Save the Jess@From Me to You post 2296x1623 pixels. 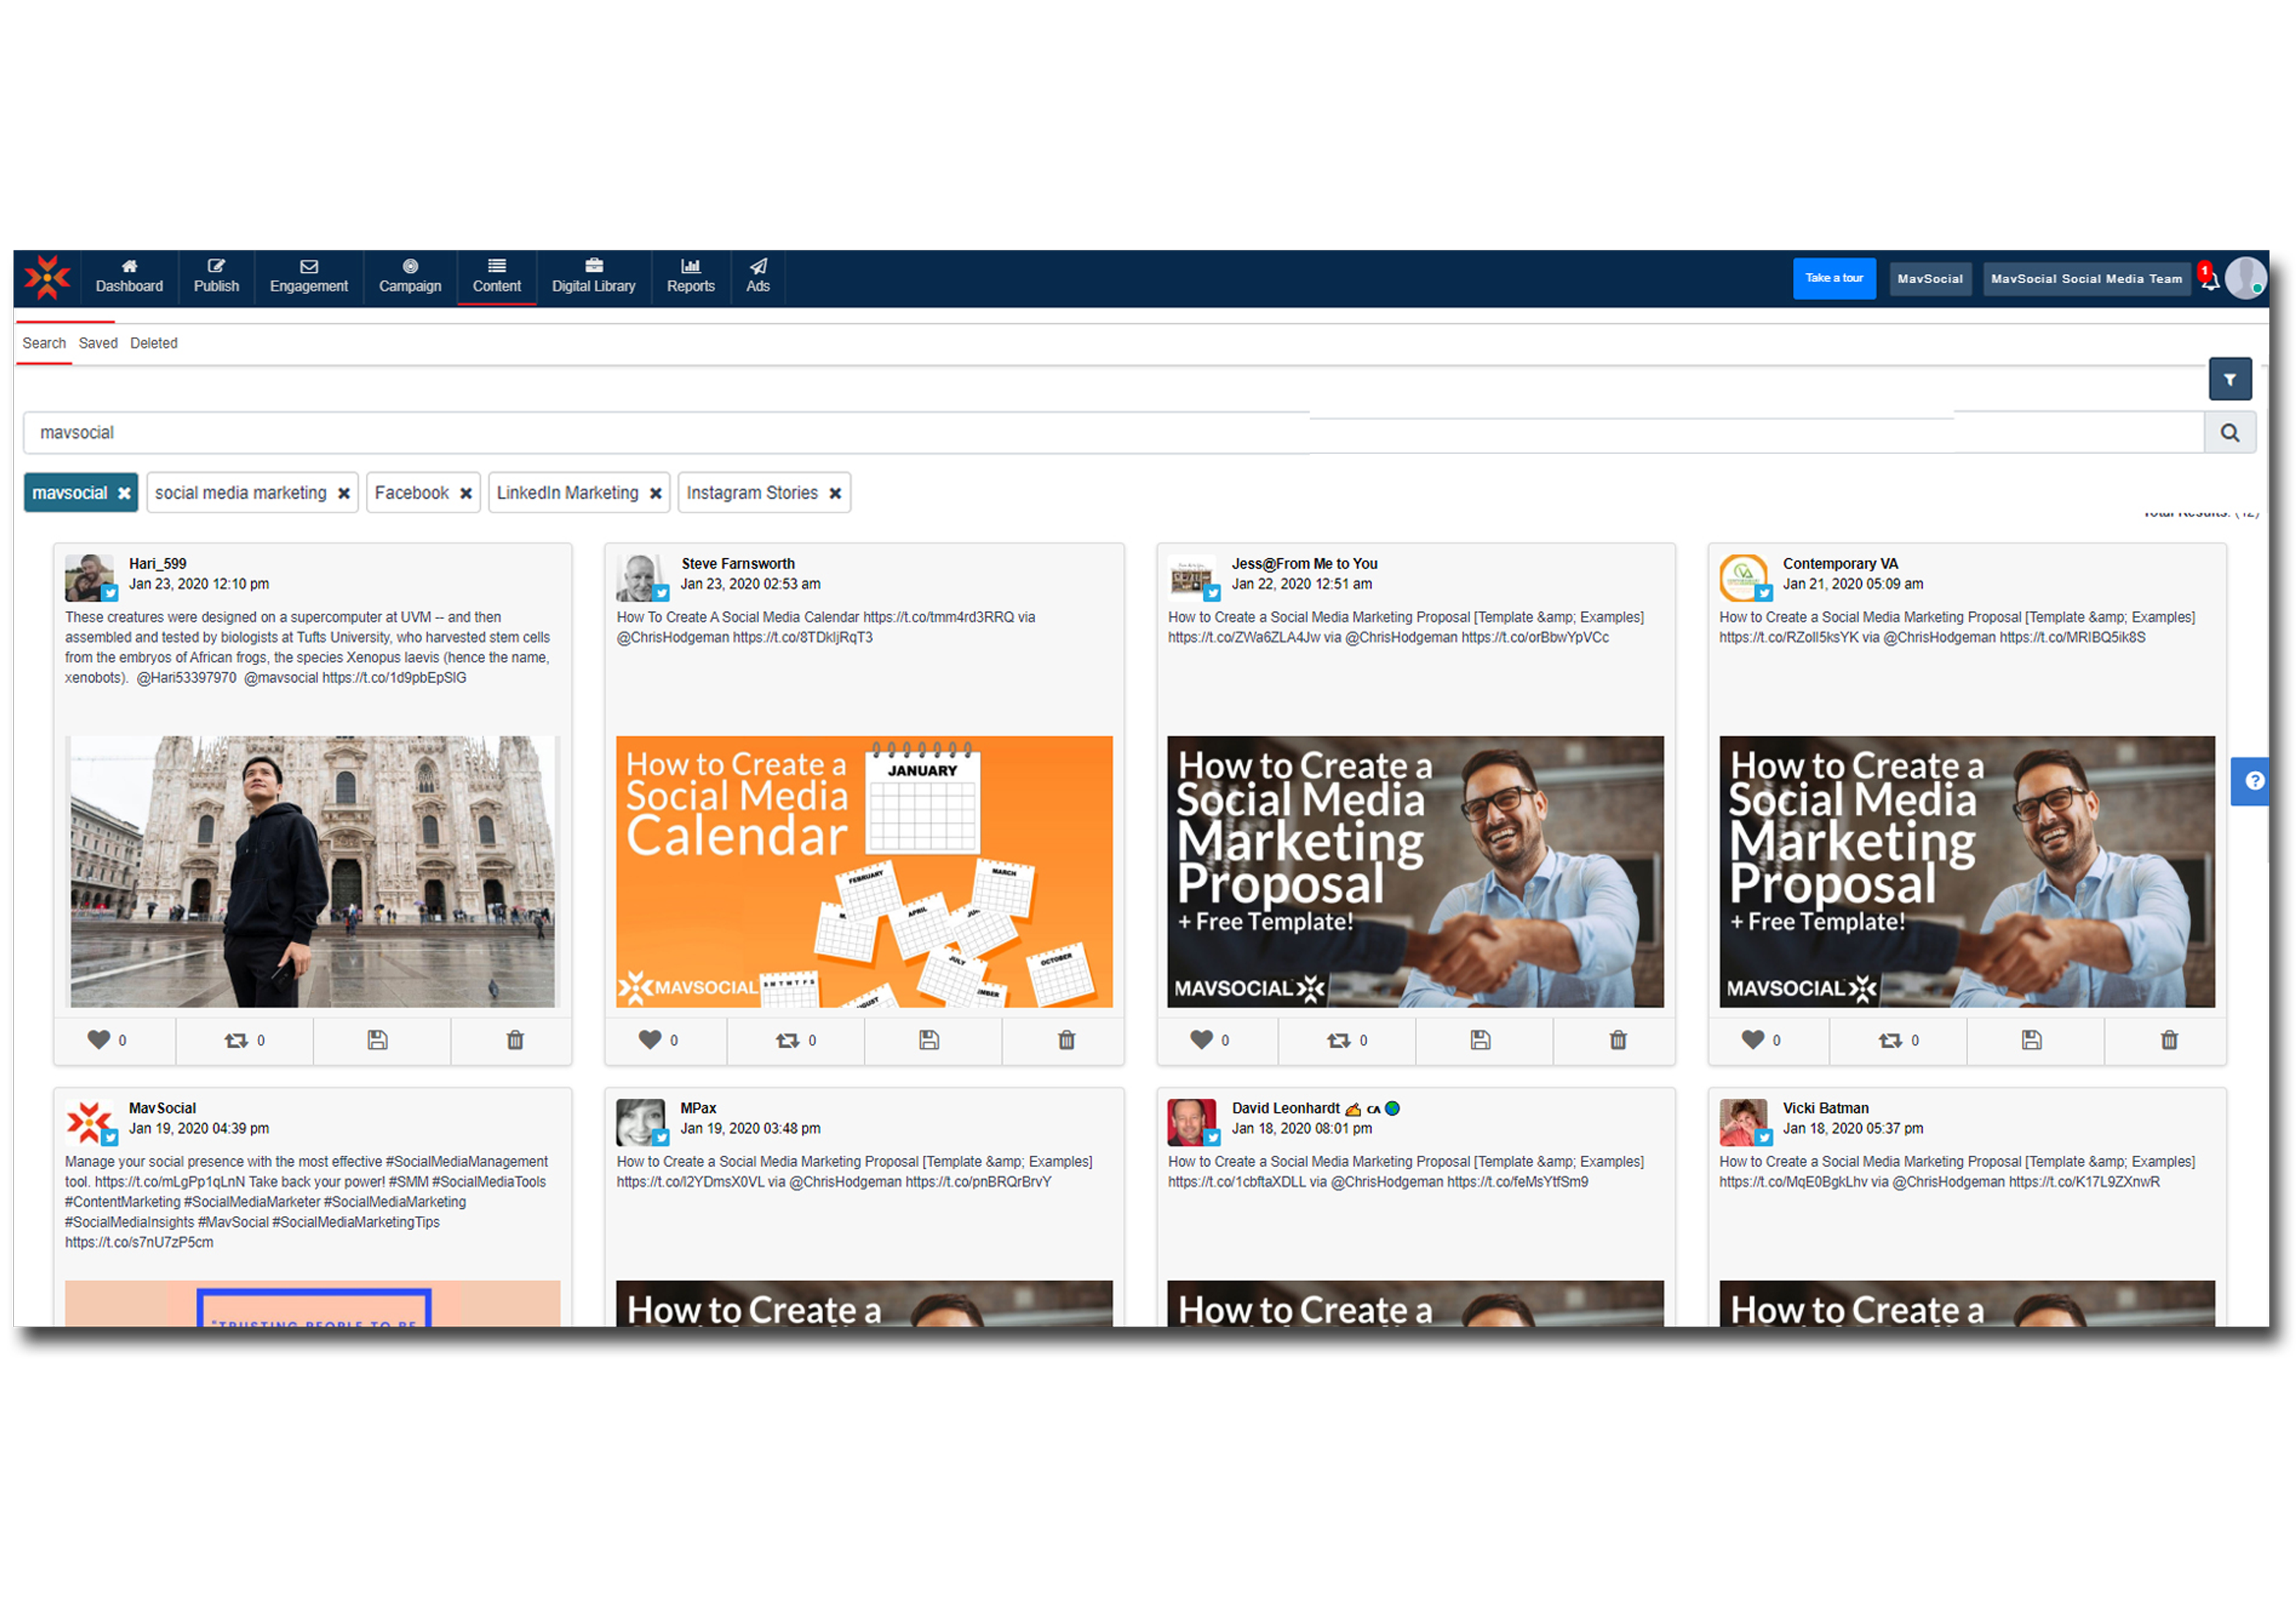coord(1481,1040)
